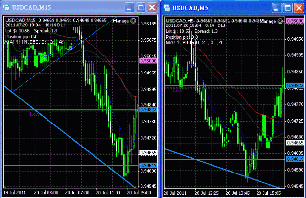Image resolution: width=306 pixels, height=198 pixels.
Task: Click the 0.94619 blue price label in M15 chart
Action: tap(148, 165)
